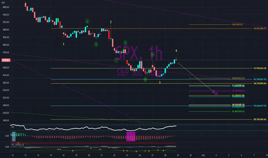268x158 pixels.
Task: Select green circled wave label b
Action: (96, 44)
